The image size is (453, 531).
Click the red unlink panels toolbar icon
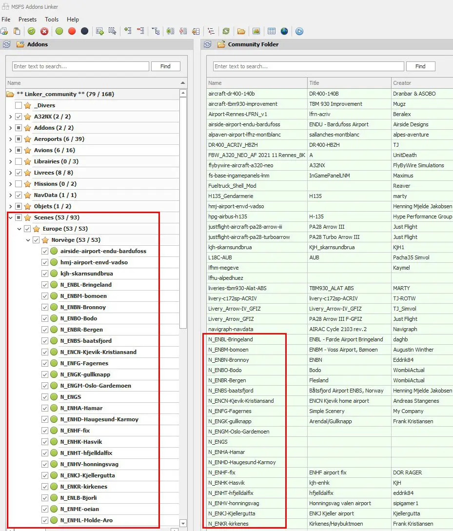pos(183,31)
